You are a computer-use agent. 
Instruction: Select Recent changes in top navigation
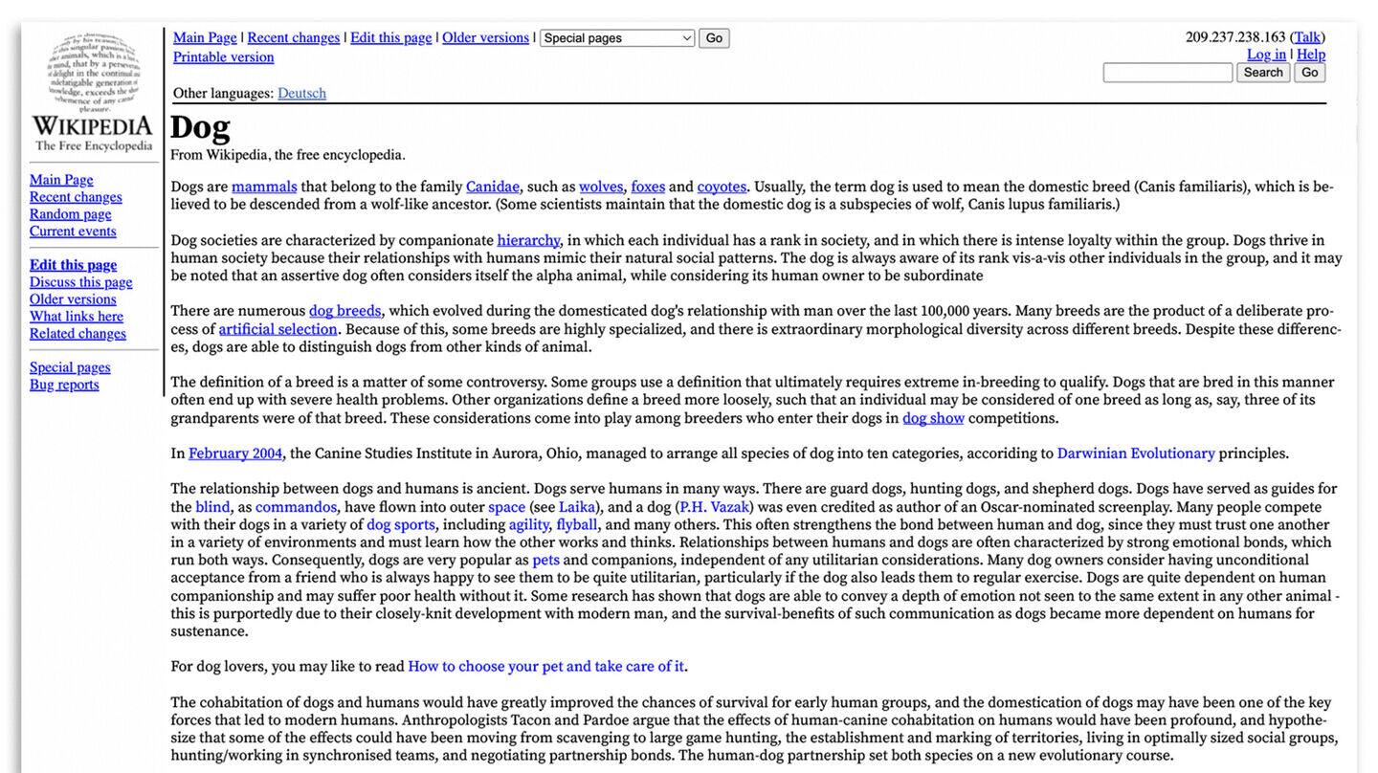tap(293, 37)
